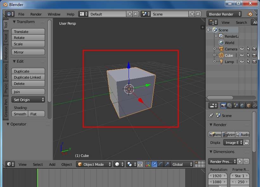The height and width of the screenshot is (187, 260).
Task: Open the viewport shading dropdown
Action: pyautogui.click(x=118, y=164)
